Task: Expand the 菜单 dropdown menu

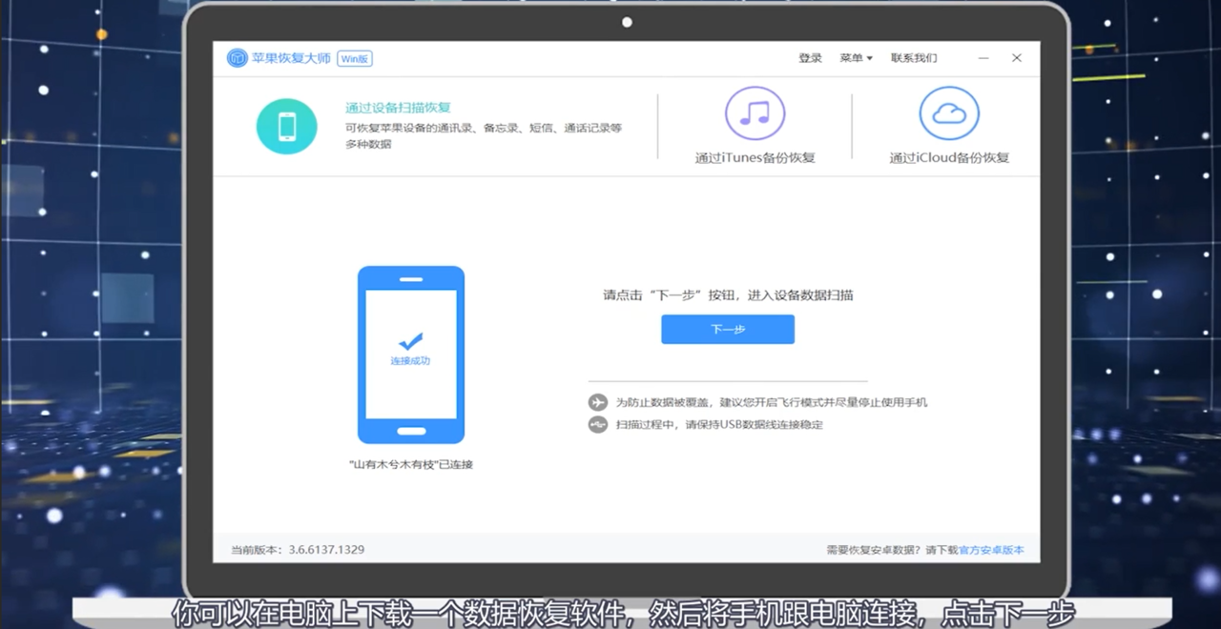Action: 856,58
